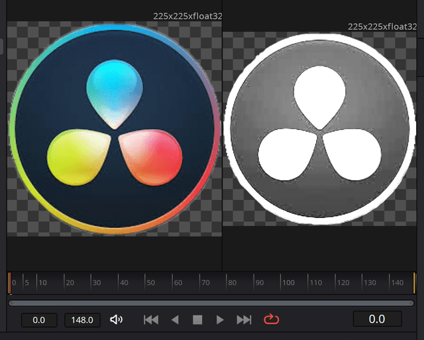Click the right viewer 225x225xfloat32 label
The image size is (424, 340).
coord(382,27)
